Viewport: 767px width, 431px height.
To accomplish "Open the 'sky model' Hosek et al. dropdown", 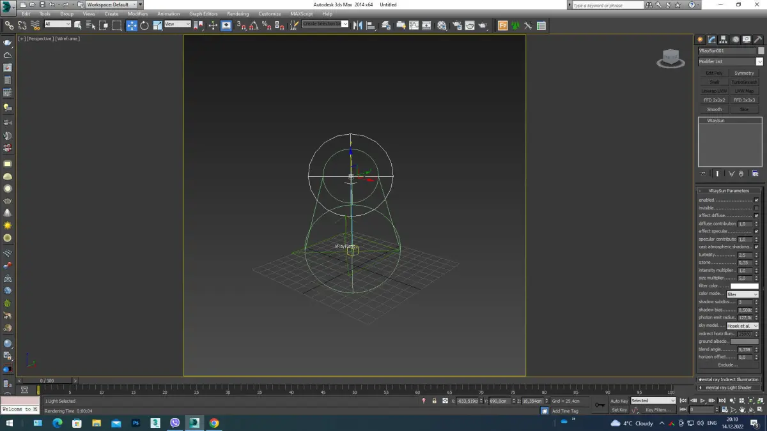I will coord(742,326).
